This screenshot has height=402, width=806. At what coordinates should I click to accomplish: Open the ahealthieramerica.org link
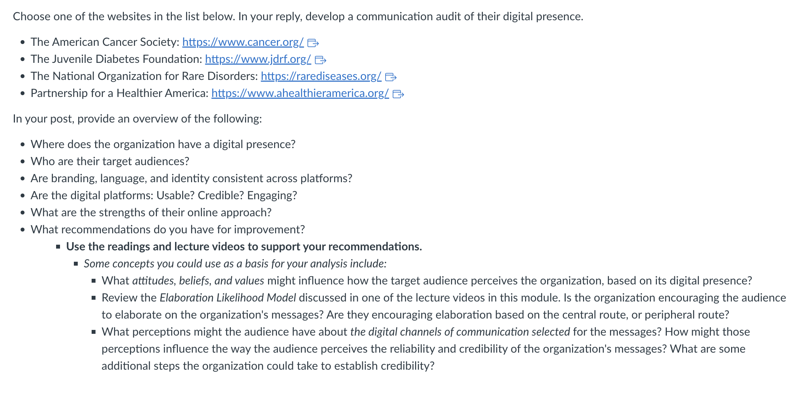click(x=300, y=93)
